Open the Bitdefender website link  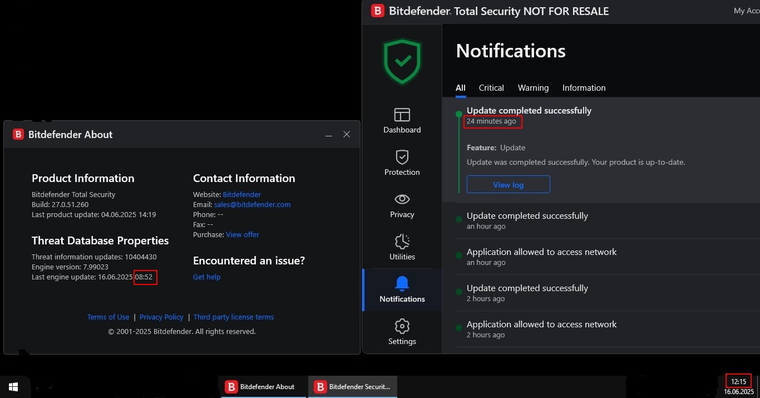coord(241,194)
